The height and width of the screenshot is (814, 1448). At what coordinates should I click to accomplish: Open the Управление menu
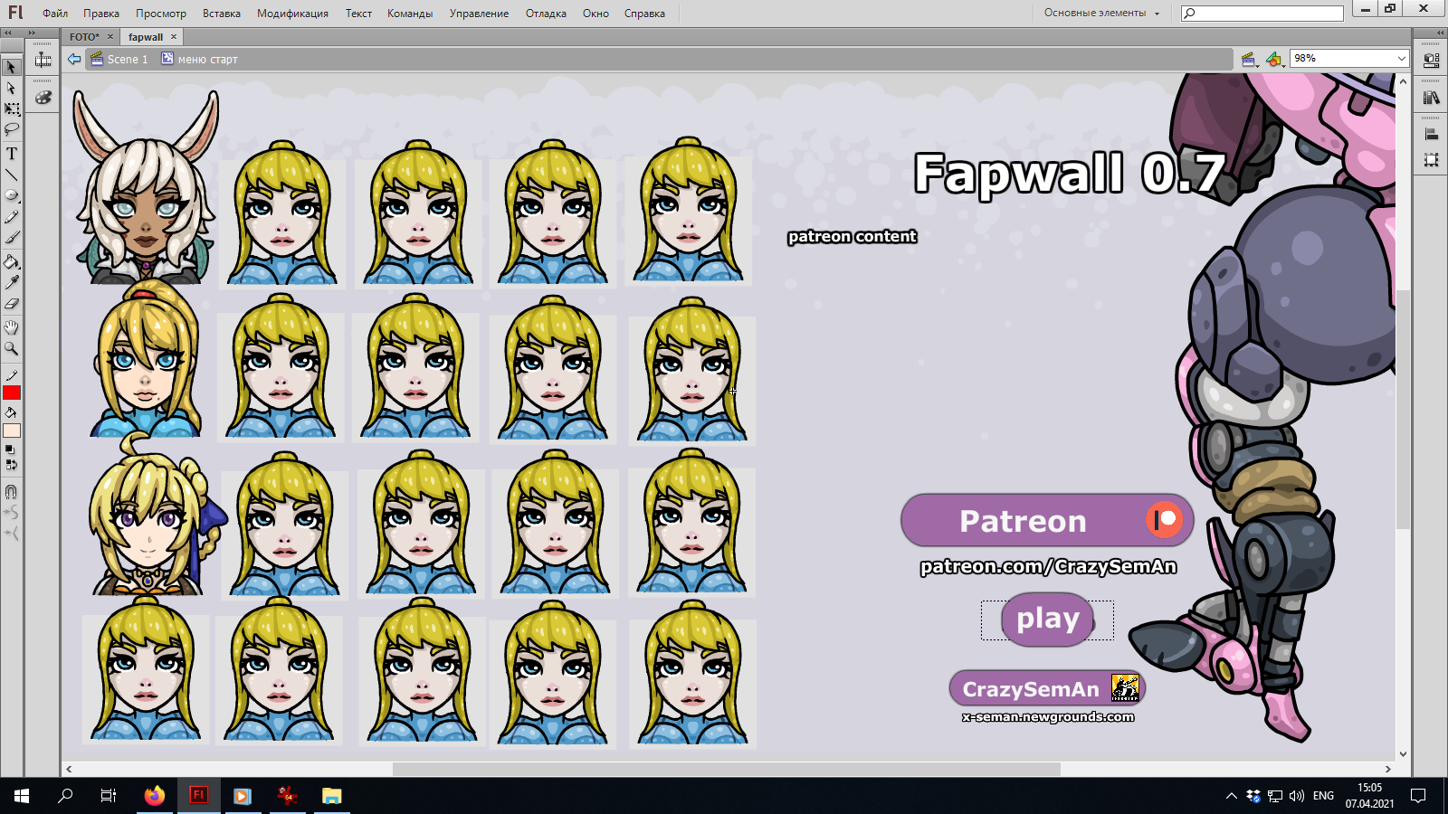[479, 14]
